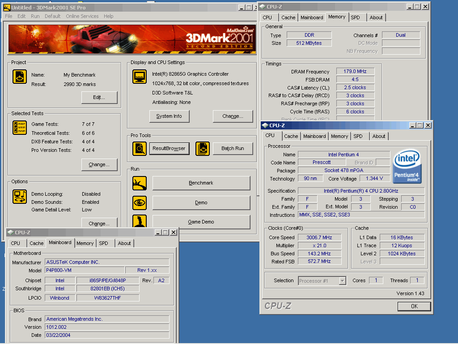Screen dimensions: 458x344
Task: Click the Intel Pentium 4 inside logo
Action: click(x=407, y=167)
